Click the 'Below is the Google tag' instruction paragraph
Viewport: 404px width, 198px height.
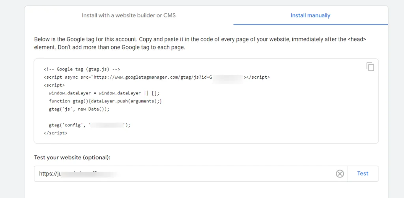pyautogui.click(x=200, y=43)
